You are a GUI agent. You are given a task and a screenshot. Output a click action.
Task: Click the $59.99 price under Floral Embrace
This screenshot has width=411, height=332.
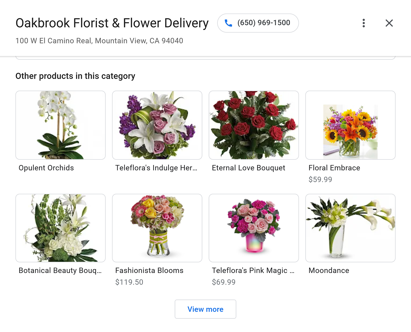pyautogui.click(x=320, y=179)
